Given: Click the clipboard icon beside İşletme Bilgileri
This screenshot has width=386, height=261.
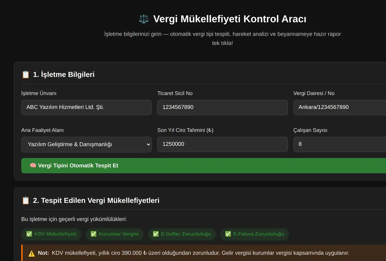Looking at the screenshot, I should point(25,75).
